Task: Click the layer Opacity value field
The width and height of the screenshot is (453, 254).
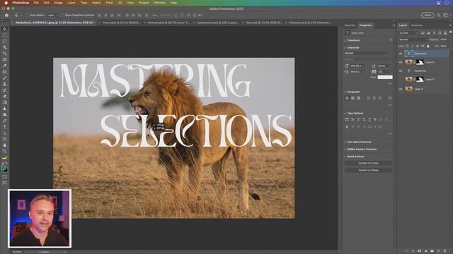Action: tap(445, 40)
